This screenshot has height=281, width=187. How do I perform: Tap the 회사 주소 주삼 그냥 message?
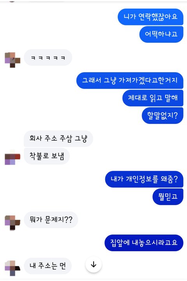(58, 139)
